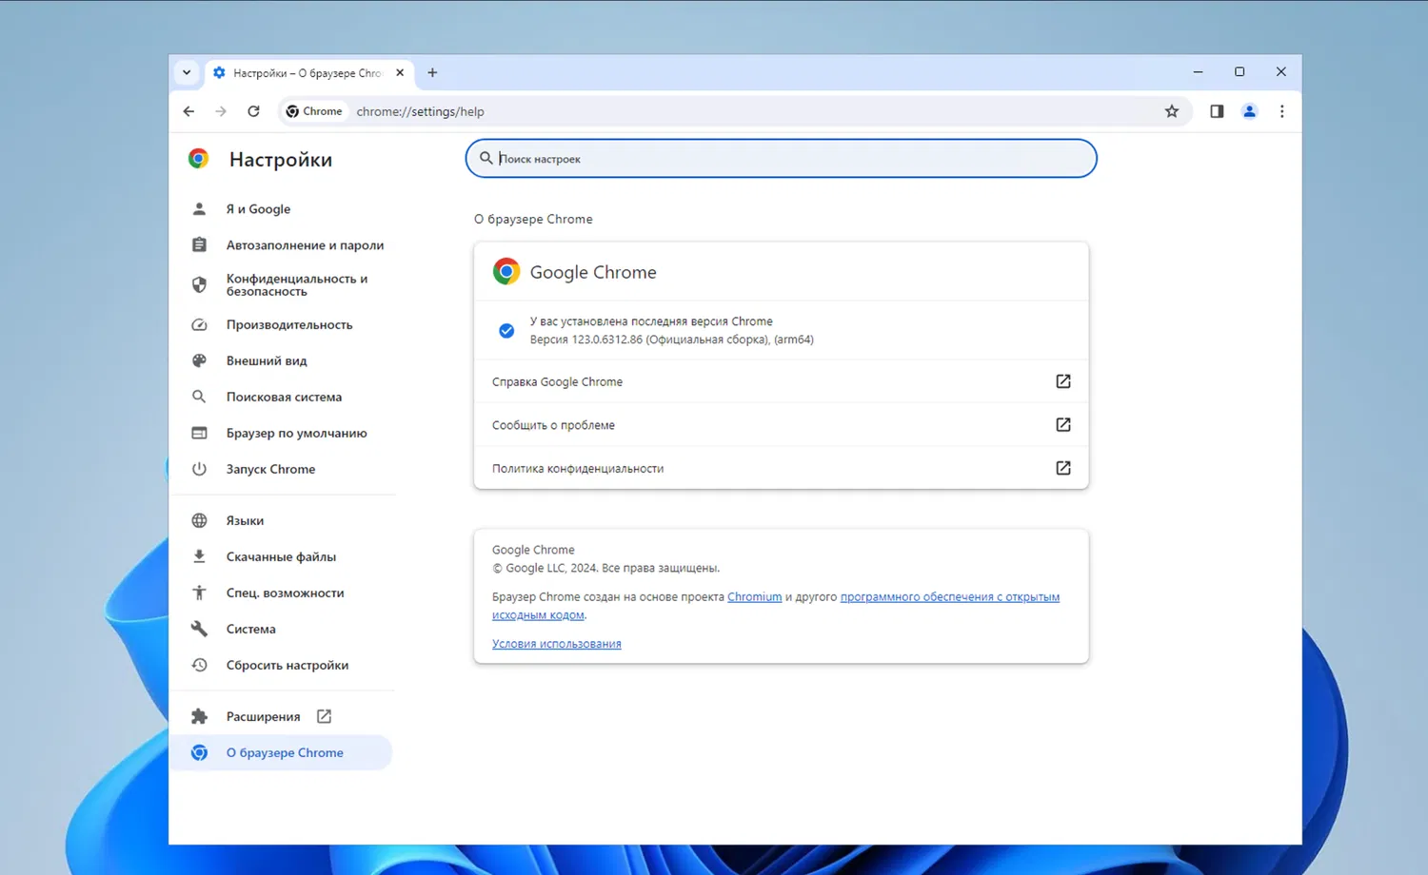Open Языки settings section
Image resolution: width=1428 pixels, height=875 pixels.
click(245, 520)
